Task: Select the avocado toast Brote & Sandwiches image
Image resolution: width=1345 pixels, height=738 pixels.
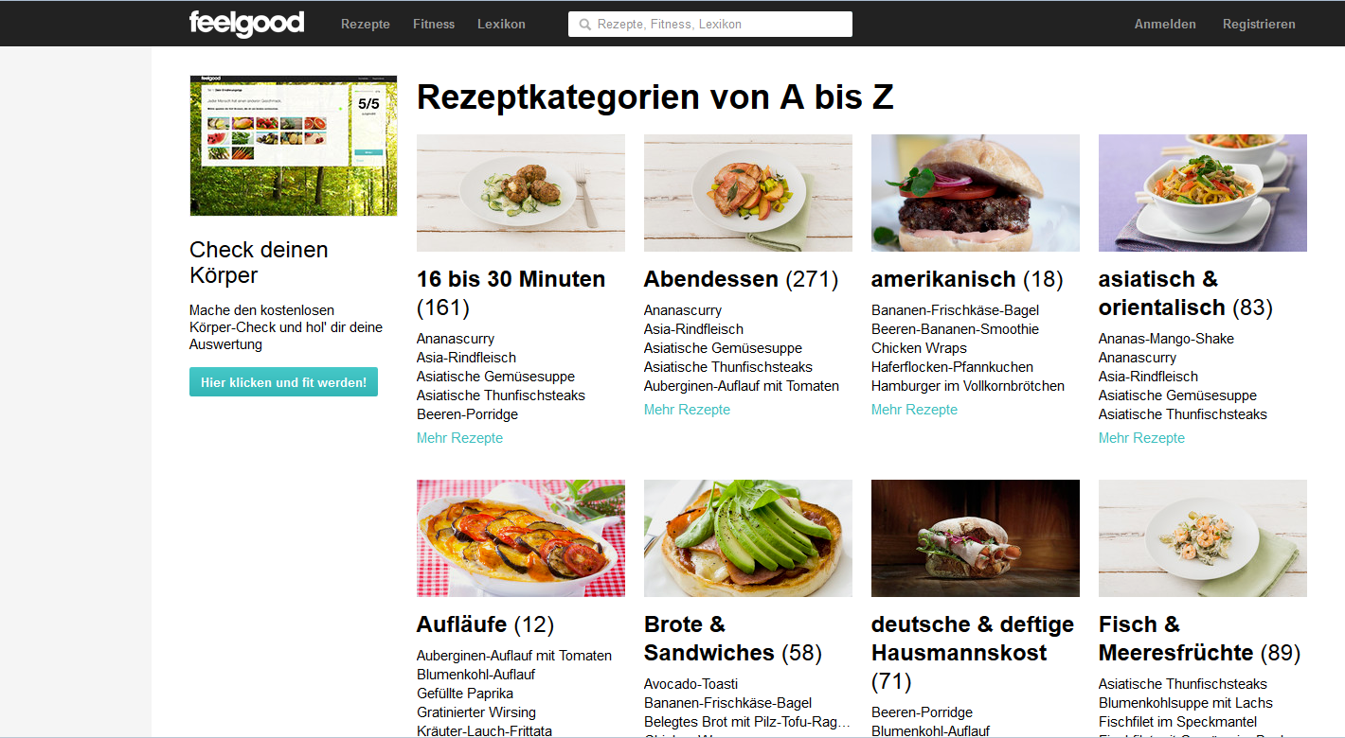Action: (748, 538)
